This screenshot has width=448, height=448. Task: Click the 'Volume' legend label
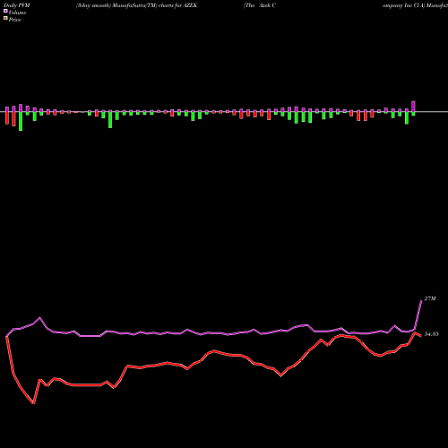pyautogui.click(x=17, y=13)
